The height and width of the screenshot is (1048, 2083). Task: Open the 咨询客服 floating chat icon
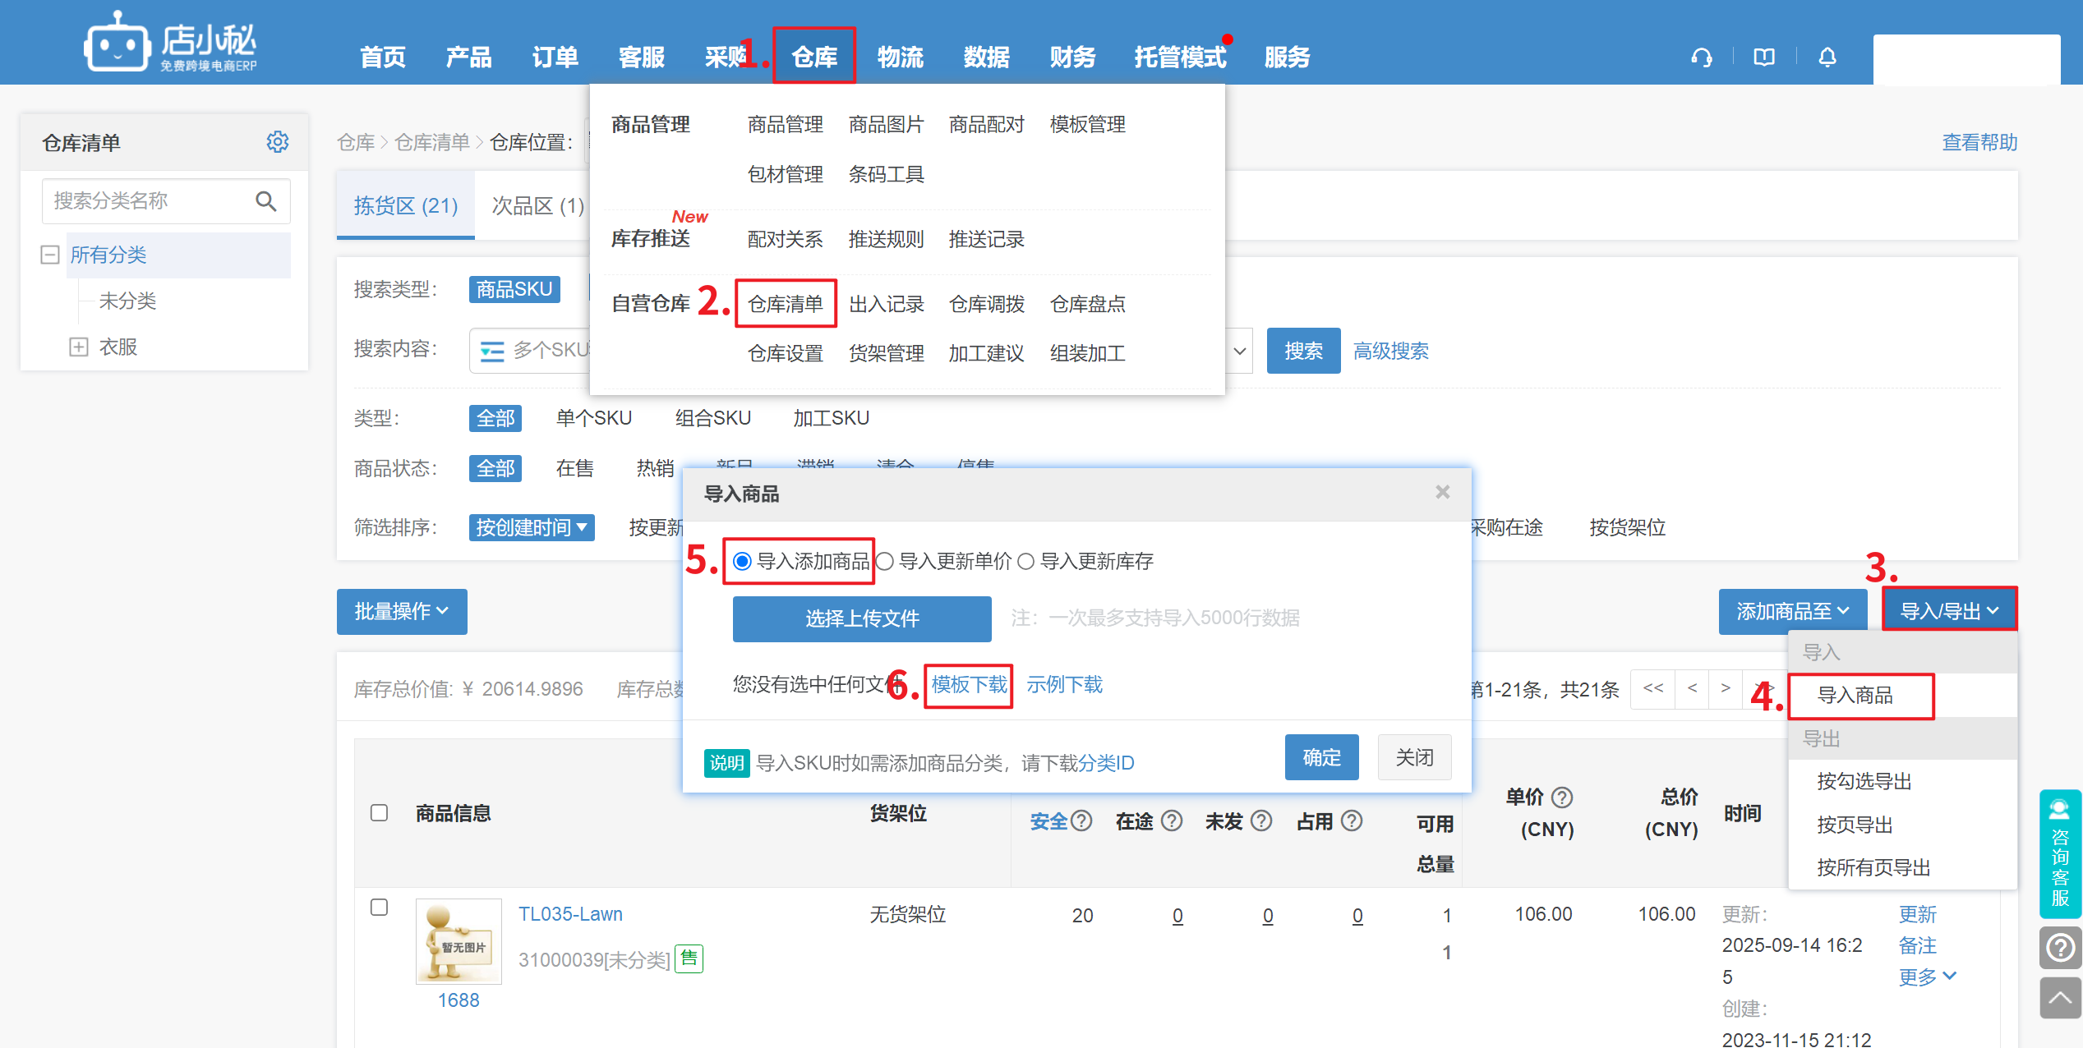click(2060, 854)
